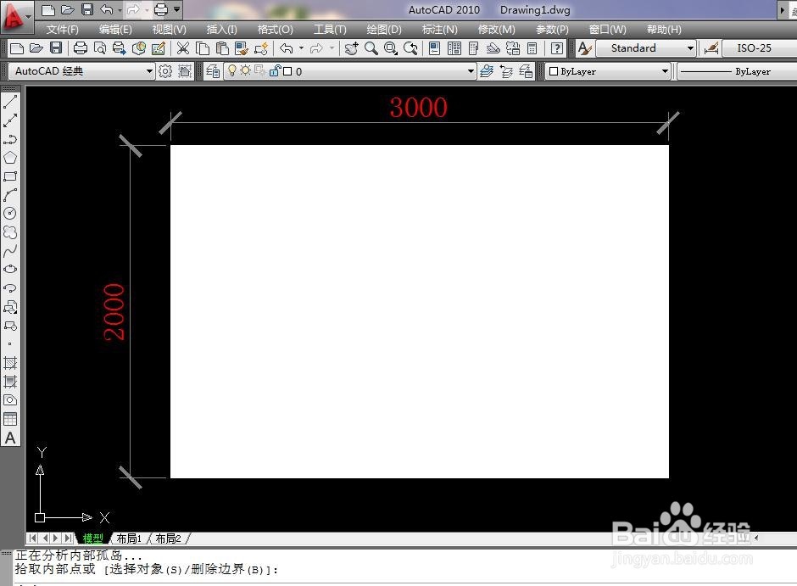Switch to the 布局2 tab

pos(168,539)
